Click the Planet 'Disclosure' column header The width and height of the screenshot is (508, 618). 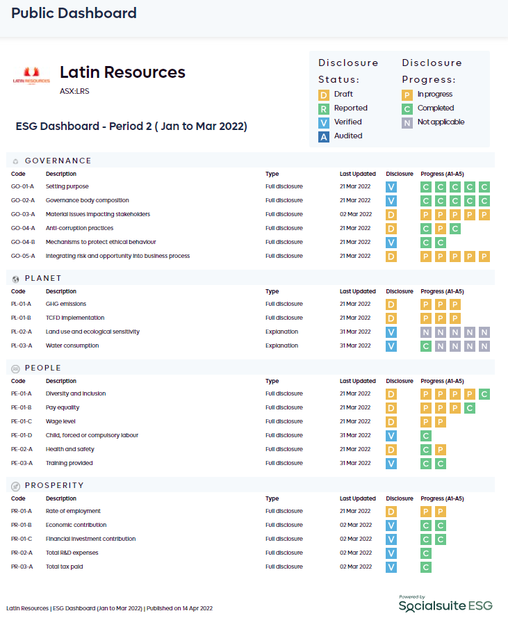click(400, 291)
